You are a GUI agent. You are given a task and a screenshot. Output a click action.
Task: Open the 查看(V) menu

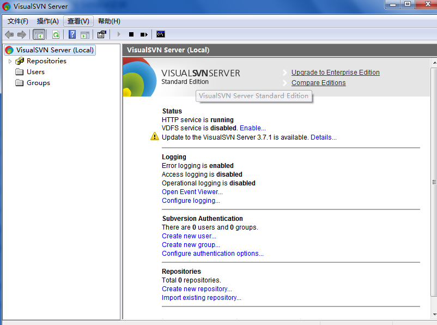[x=78, y=21]
